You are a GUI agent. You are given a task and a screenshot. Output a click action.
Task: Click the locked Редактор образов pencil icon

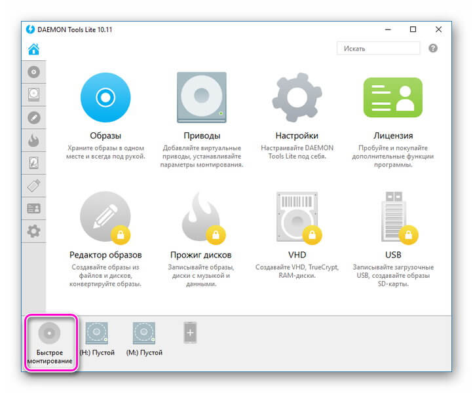coord(105,217)
